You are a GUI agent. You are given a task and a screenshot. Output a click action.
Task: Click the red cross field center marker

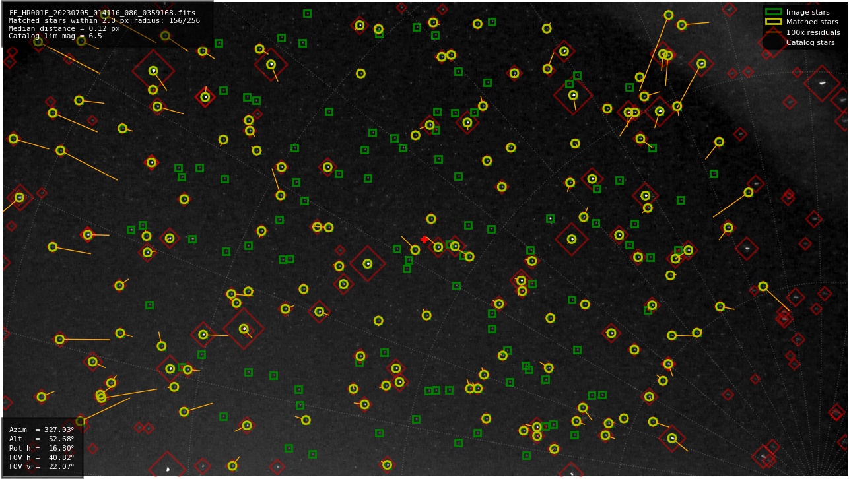[x=424, y=239]
